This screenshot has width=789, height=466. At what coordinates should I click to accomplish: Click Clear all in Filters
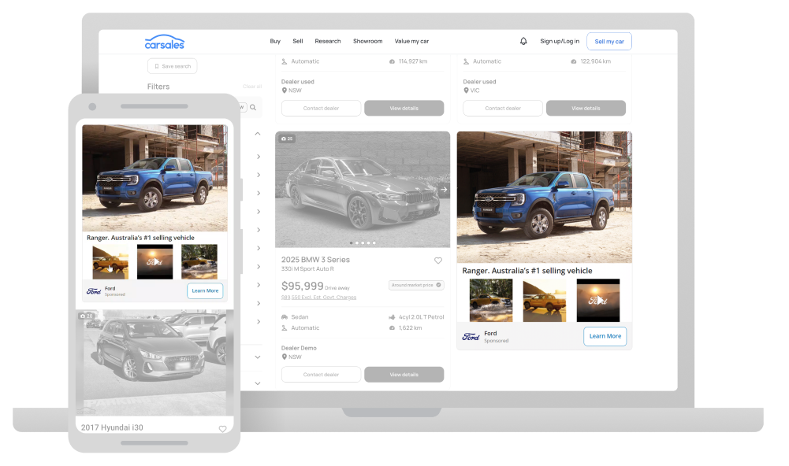click(252, 87)
